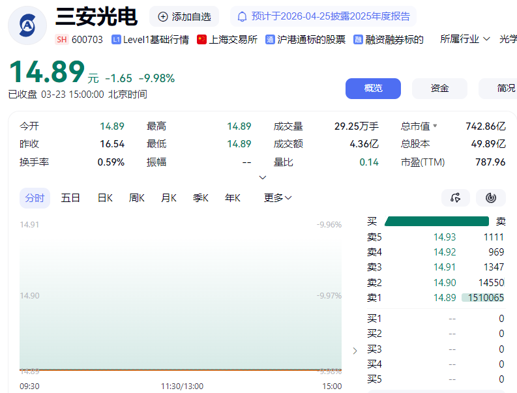Viewport: 517px width, 393px height.
Task: Click the San'an Optoelectronics company logo
Action: click(27, 25)
